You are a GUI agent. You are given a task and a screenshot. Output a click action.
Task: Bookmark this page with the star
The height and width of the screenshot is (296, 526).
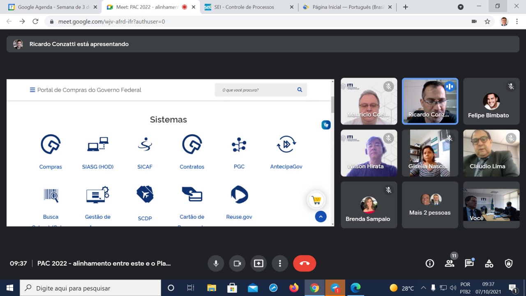coord(487,21)
